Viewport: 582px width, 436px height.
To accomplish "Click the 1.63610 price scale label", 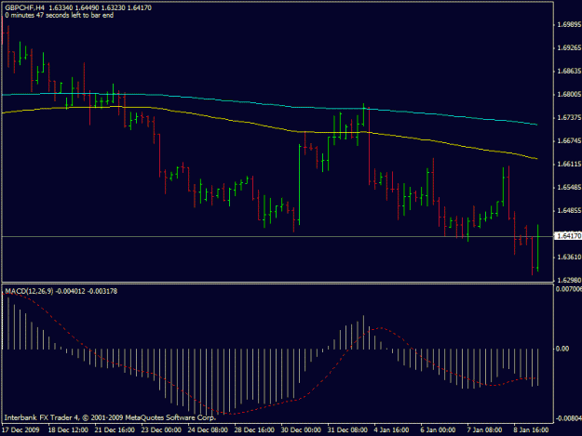I will pyautogui.click(x=569, y=258).
